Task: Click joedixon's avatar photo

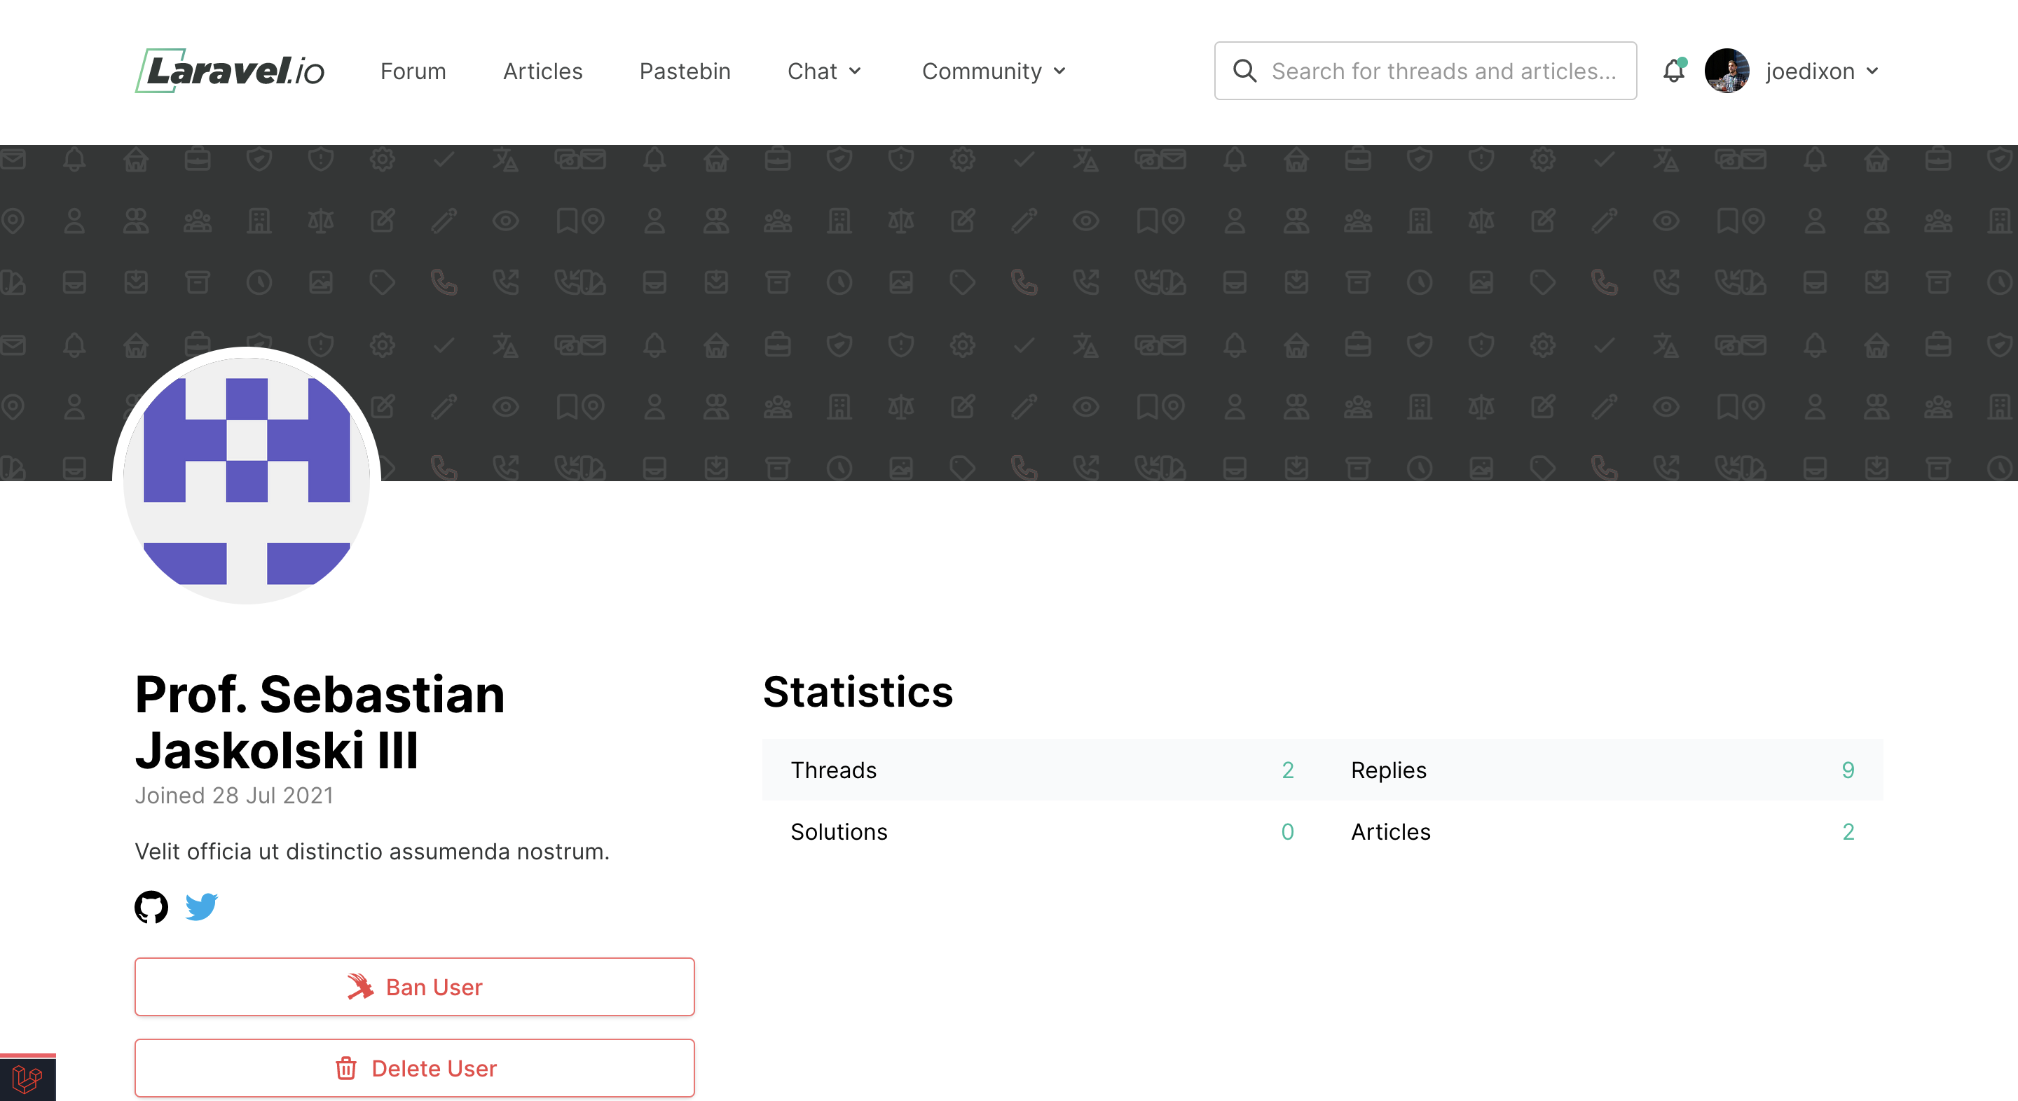Action: click(x=1727, y=71)
